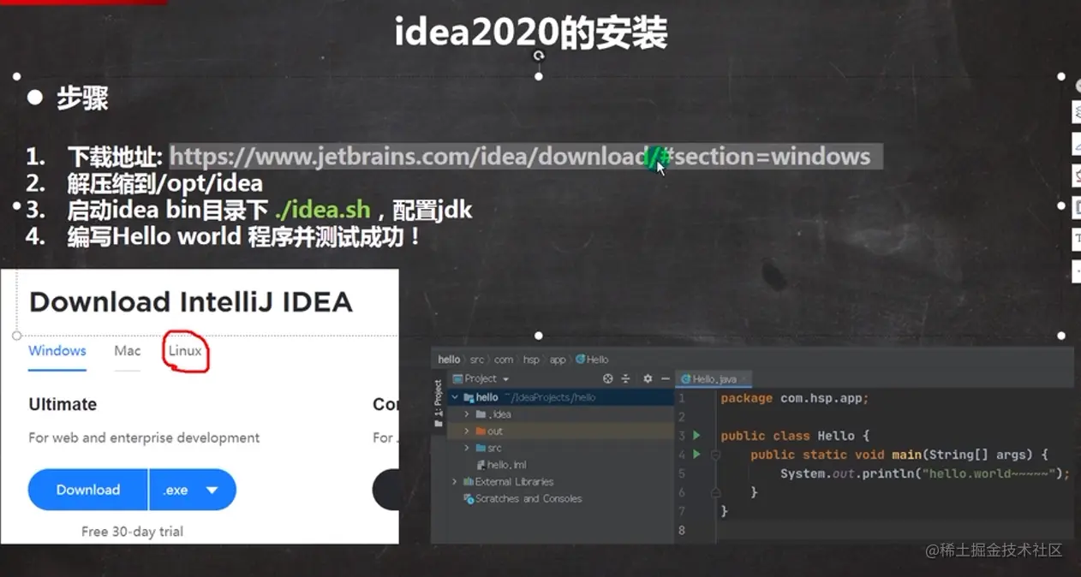Click the locate-file crosshair icon in Project panel

[608, 378]
